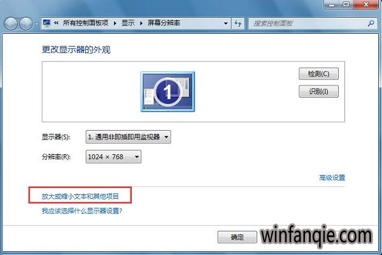Focus the 搜索控制面板 search field
This screenshot has width=382, height=255.
(309, 24)
